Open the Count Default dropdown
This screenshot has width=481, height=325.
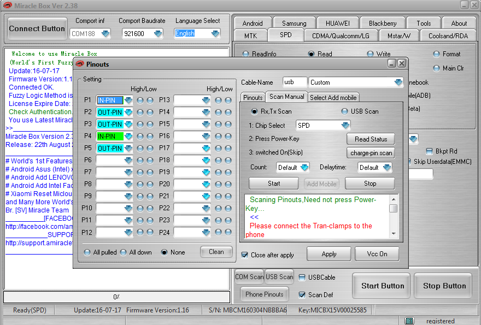click(x=304, y=167)
